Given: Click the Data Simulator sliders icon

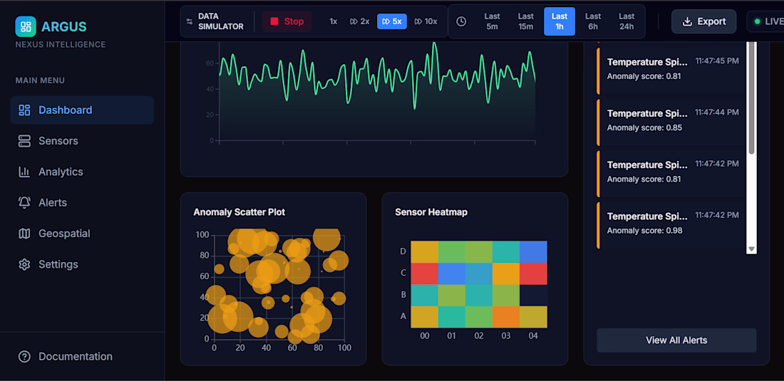Looking at the screenshot, I should (x=189, y=21).
